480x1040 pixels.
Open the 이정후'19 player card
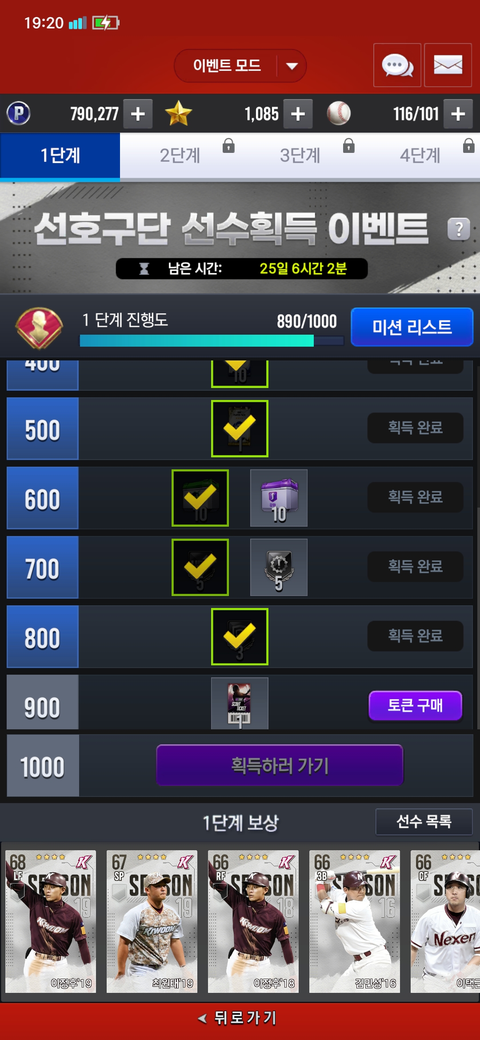pos(51,921)
